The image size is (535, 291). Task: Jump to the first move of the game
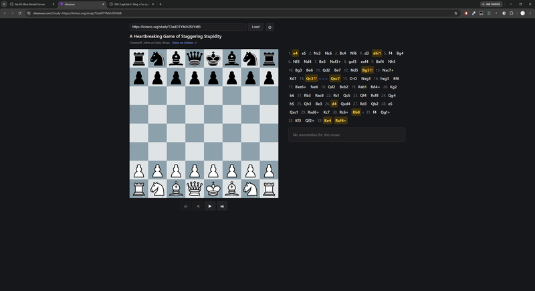coord(186,206)
